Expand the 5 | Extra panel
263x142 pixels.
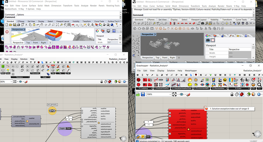click(249, 88)
